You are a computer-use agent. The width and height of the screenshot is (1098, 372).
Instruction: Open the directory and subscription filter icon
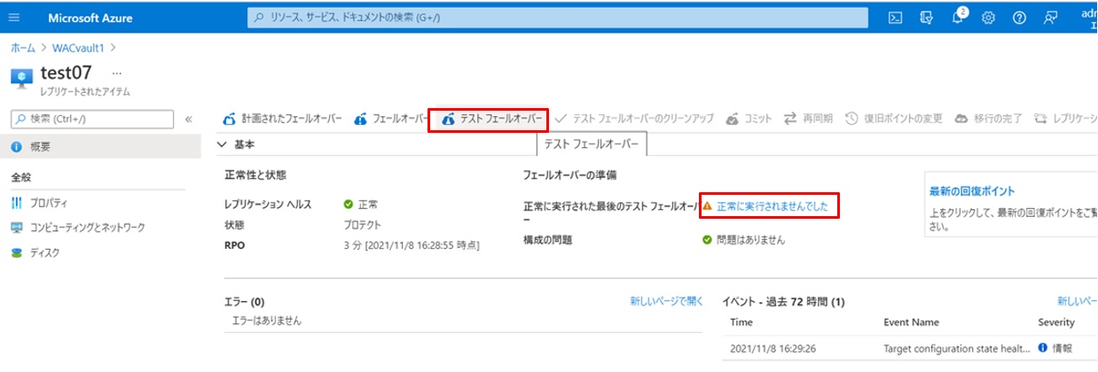927,18
